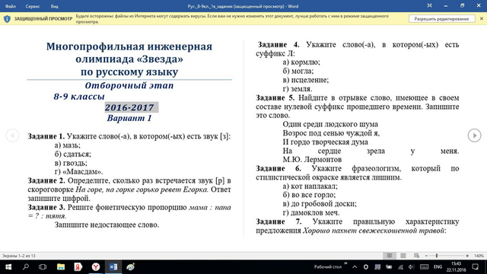The image size is (487, 274).
Task: Open the Вид menu
Action: click(54, 6)
